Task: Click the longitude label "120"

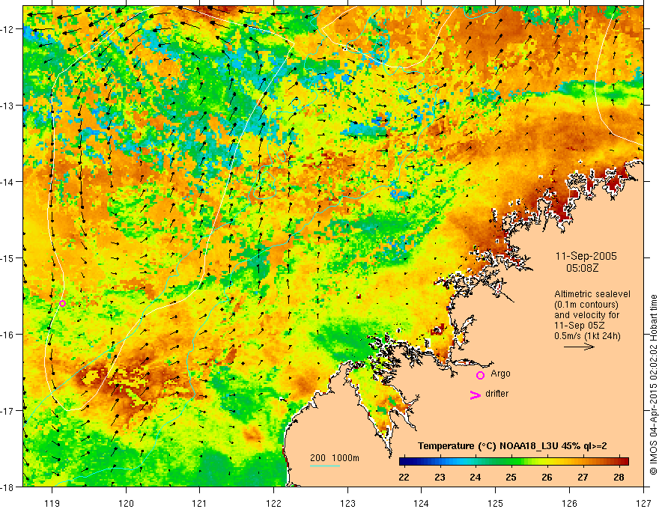Action: (x=126, y=503)
